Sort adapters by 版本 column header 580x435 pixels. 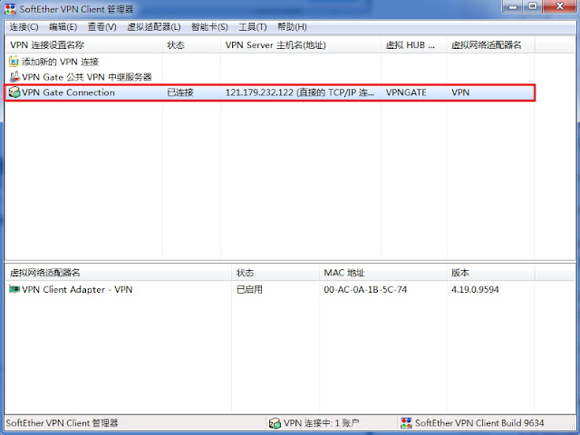(490, 273)
